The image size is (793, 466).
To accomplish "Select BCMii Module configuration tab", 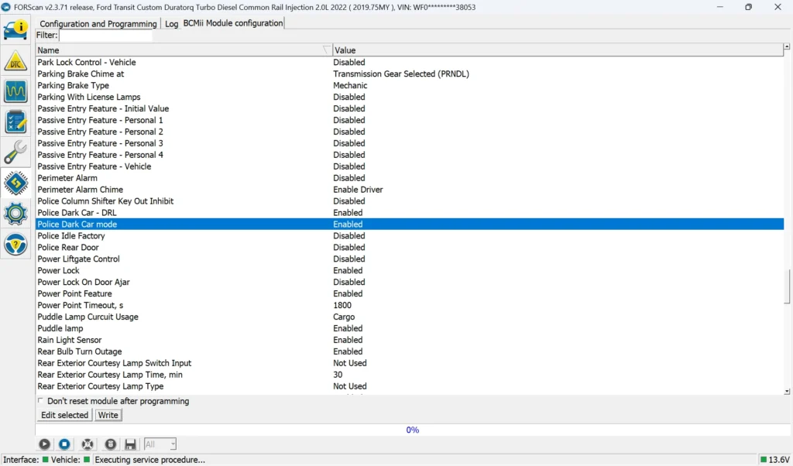I will (x=232, y=23).
